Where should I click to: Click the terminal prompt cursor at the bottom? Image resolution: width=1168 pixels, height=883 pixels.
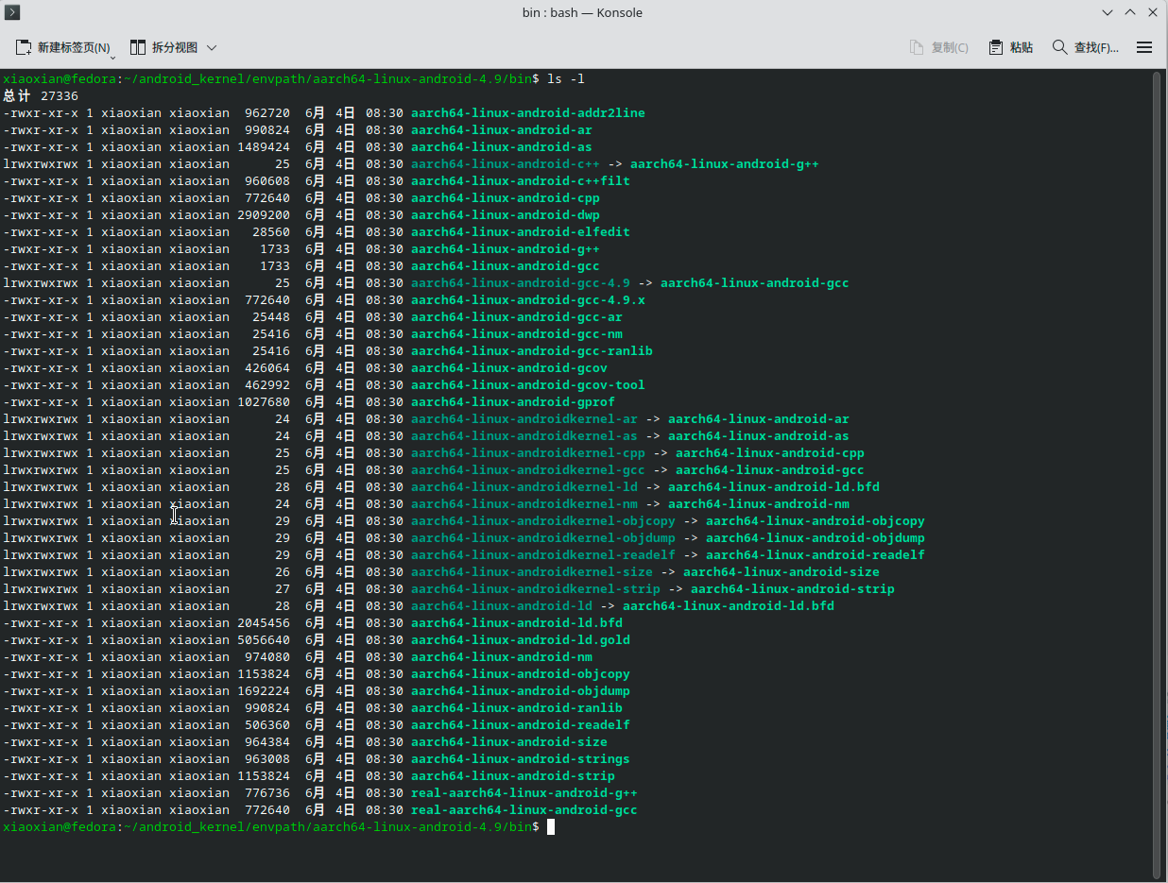[551, 827]
